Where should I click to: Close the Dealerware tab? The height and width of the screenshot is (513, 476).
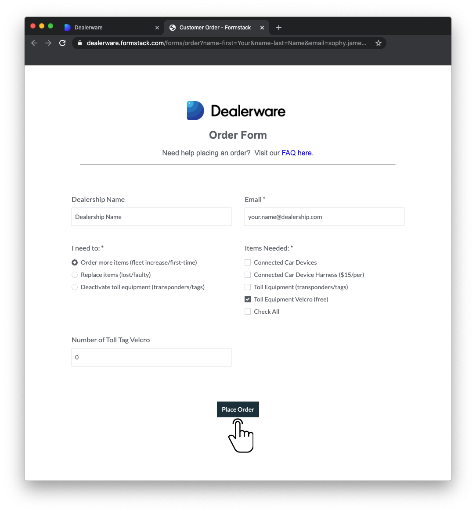click(157, 28)
